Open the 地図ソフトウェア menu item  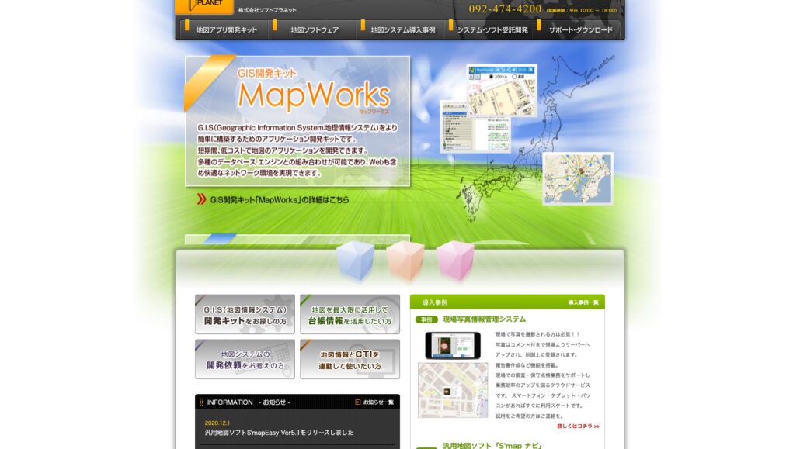(315, 30)
